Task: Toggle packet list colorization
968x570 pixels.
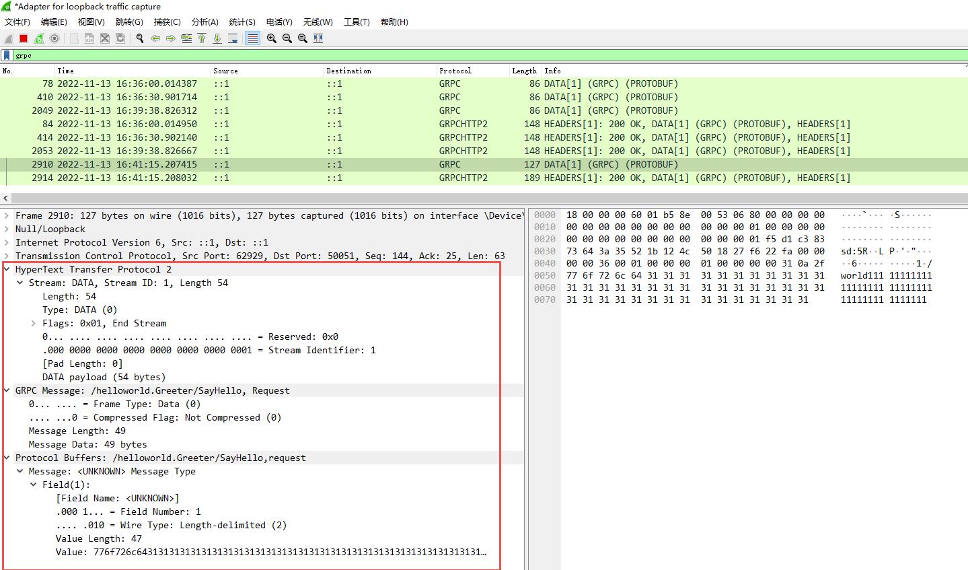Action: click(253, 38)
